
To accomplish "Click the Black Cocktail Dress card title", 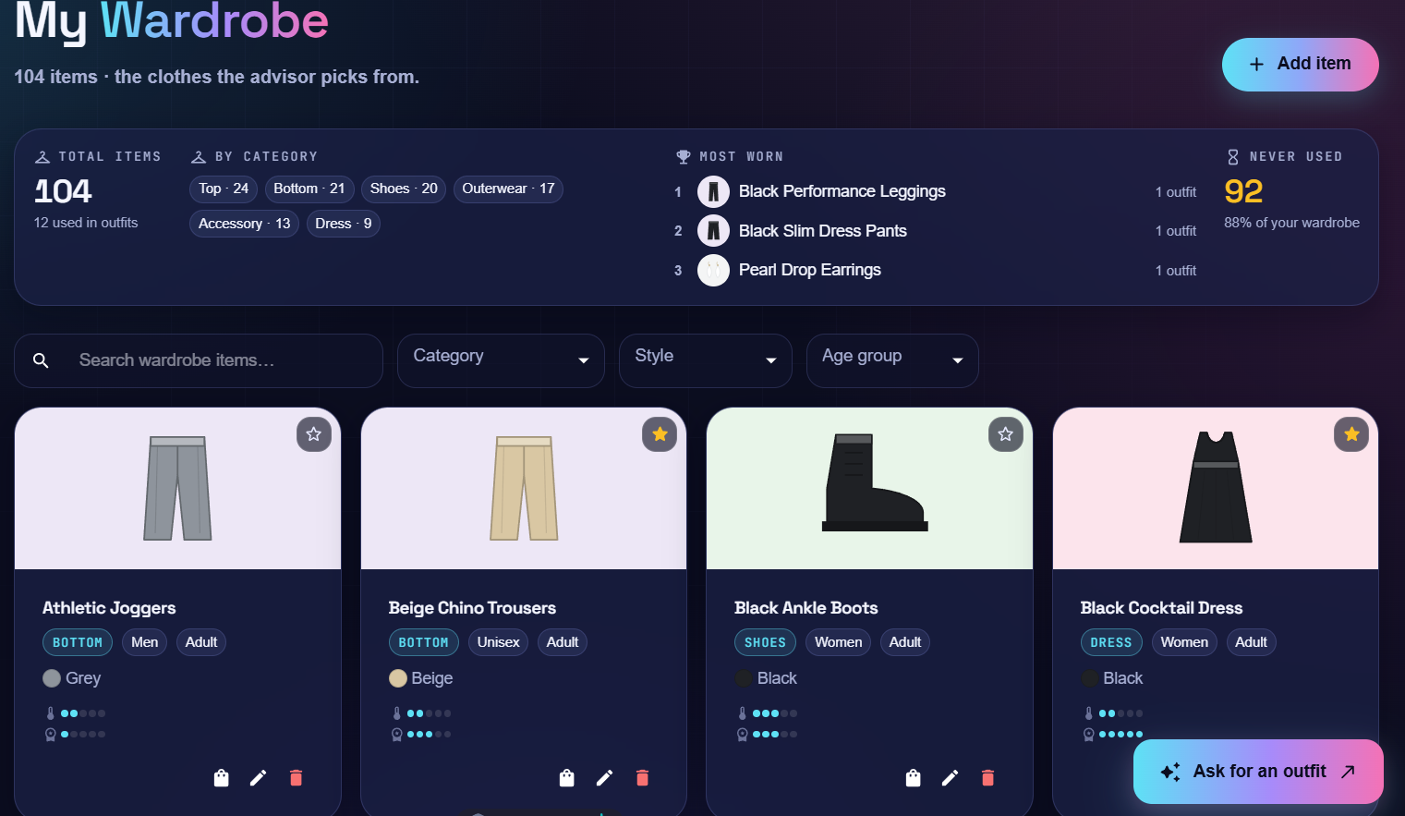I will point(1161,608).
